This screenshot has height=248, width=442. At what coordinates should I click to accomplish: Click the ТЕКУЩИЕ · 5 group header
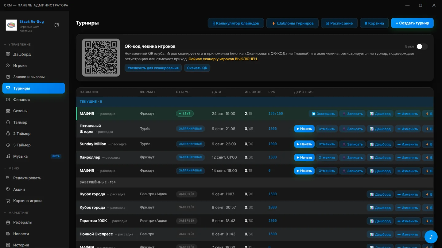[255, 102]
